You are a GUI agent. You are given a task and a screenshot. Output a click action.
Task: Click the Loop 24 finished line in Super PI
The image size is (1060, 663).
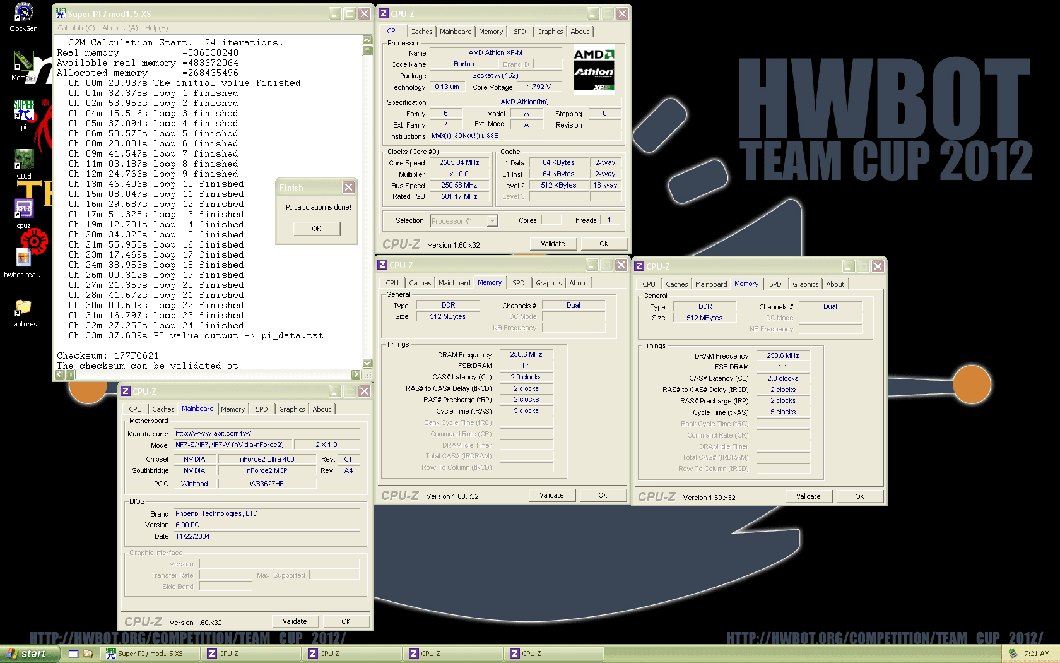coord(156,325)
